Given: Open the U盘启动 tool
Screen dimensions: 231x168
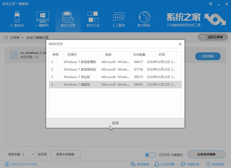Looking at the screenshot, I should (17, 19).
